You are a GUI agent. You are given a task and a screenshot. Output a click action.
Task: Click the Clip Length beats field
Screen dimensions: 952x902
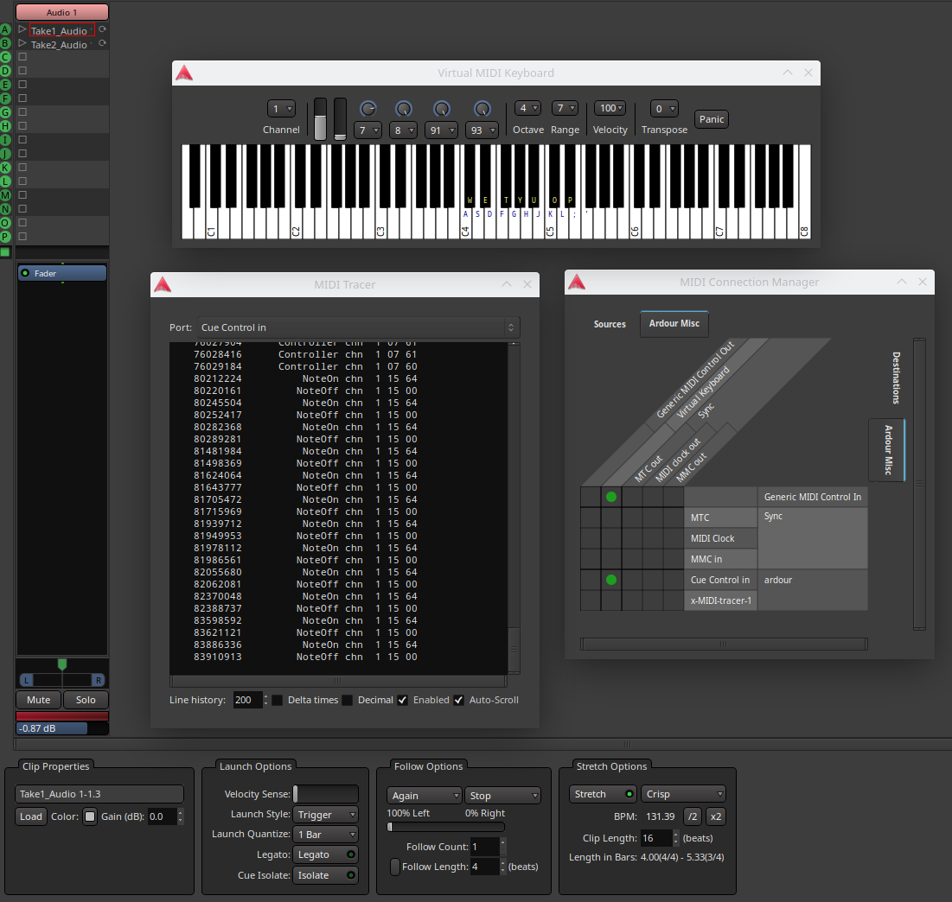coord(655,838)
